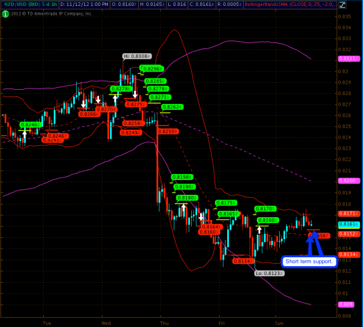Click the red 0.8249 signal bubble
The image size is (363, 327).
130,133
